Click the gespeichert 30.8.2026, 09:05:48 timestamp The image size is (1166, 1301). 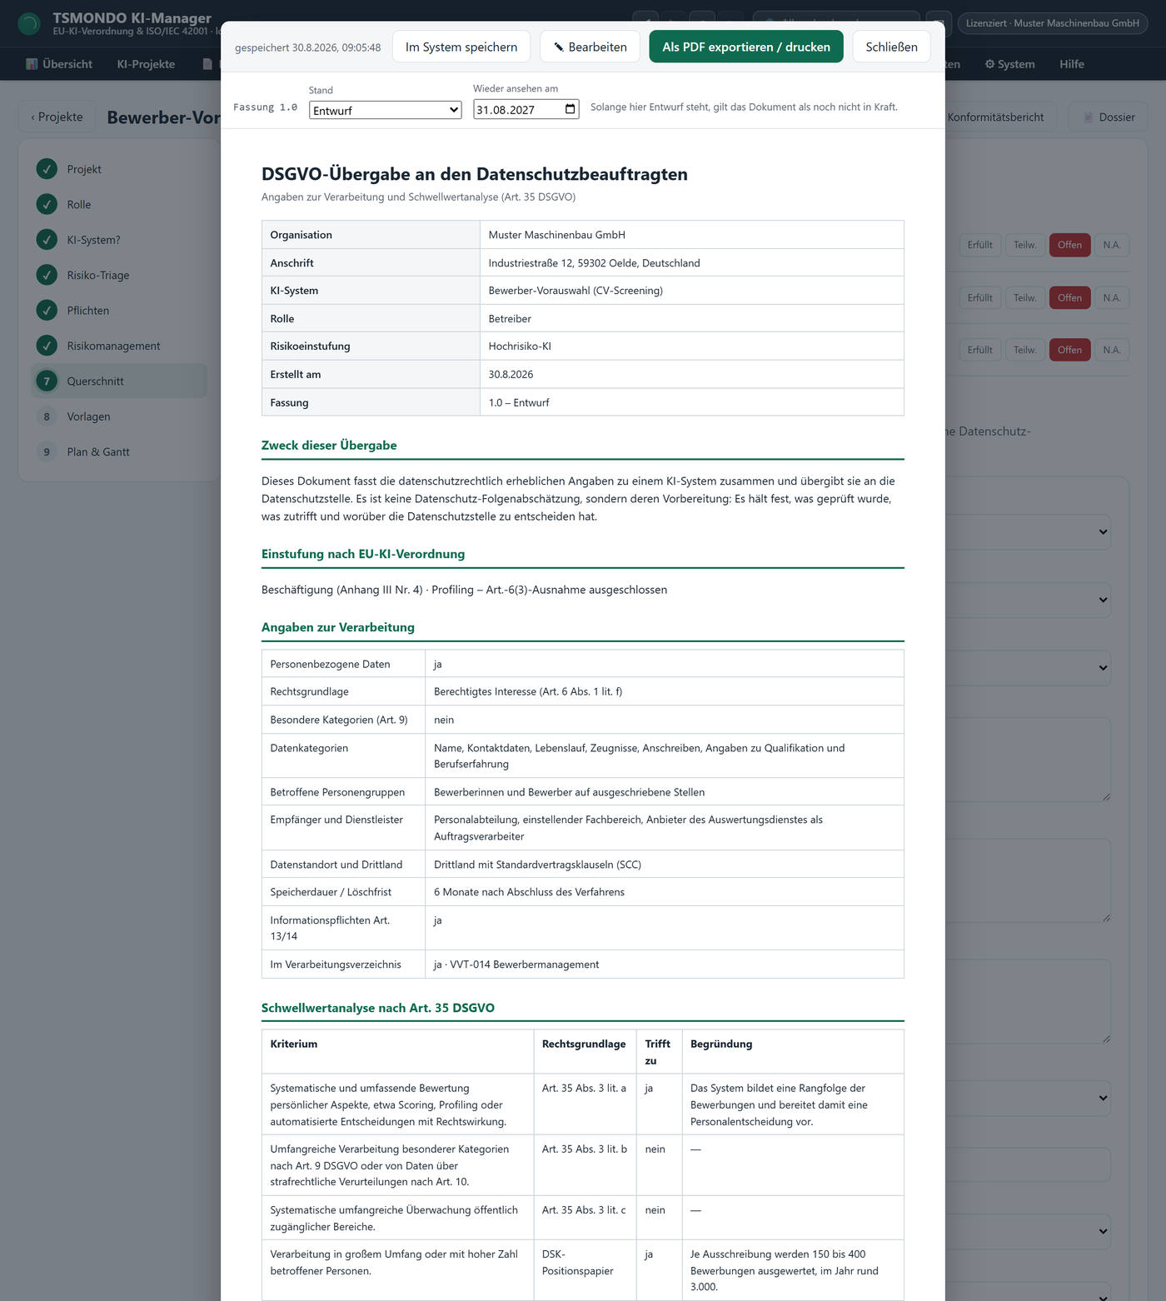[307, 47]
